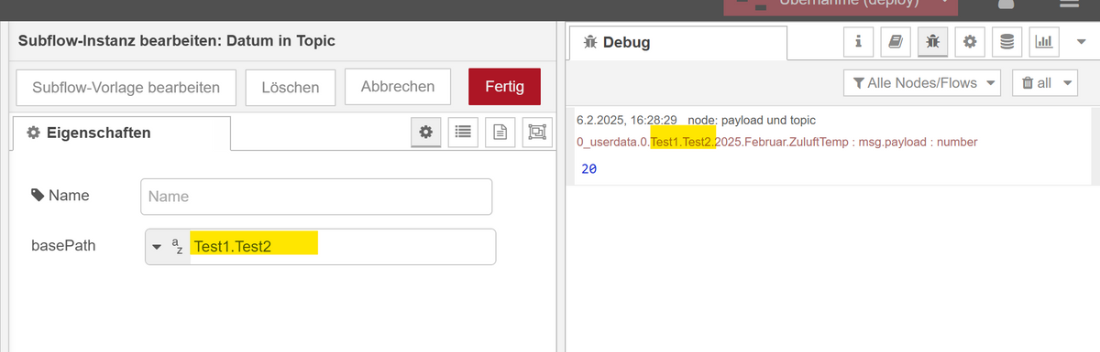The width and height of the screenshot is (1100, 352).
Task: Switch to debug bug icon sidebar
Action: click(x=933, y=41)
